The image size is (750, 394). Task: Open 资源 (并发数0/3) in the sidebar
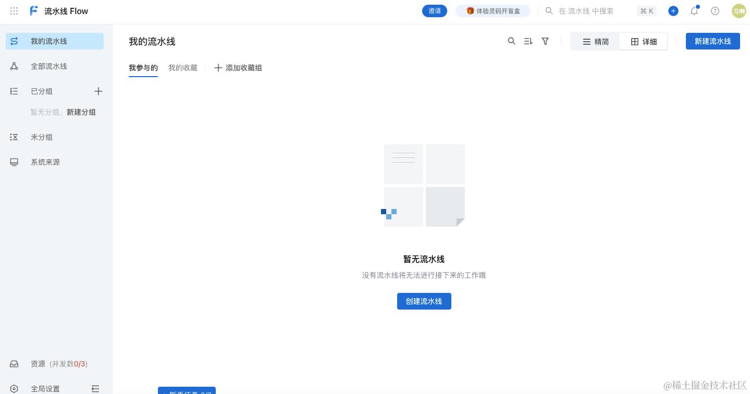pyautogui.click(x=55, y=364)
